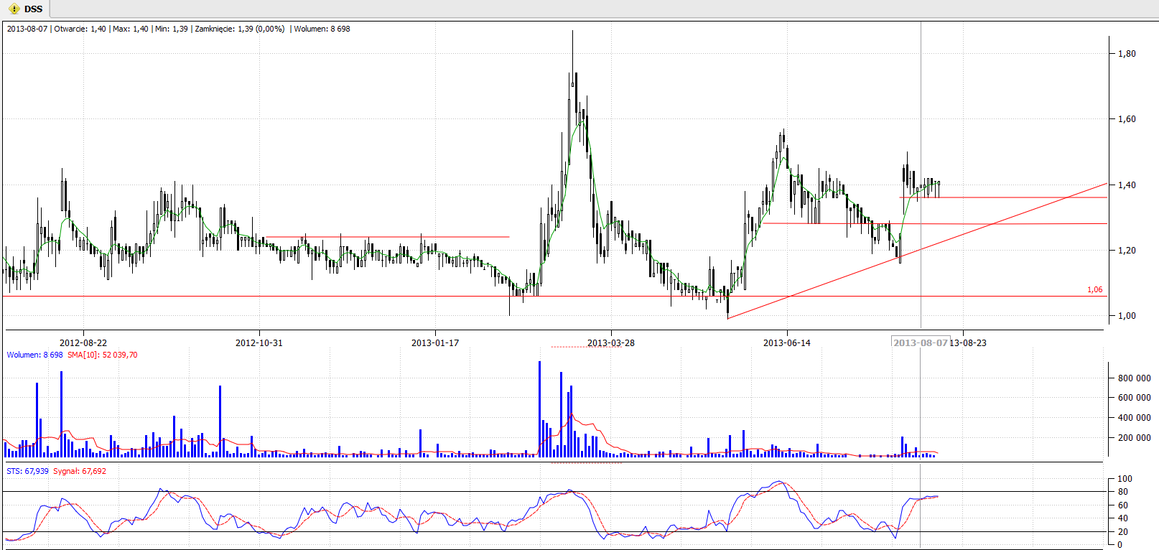Click the 1,40 price axis label
The width and height of the screenshot is (1159, 550).
[x=1127, y=185]
